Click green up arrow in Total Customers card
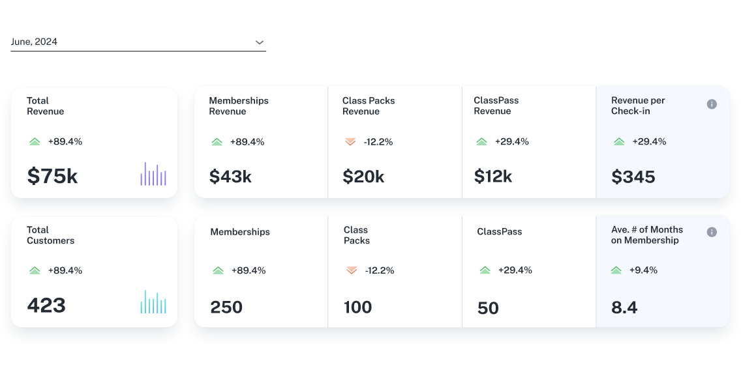This screenshot has height=370, width=741. [35, 270]
